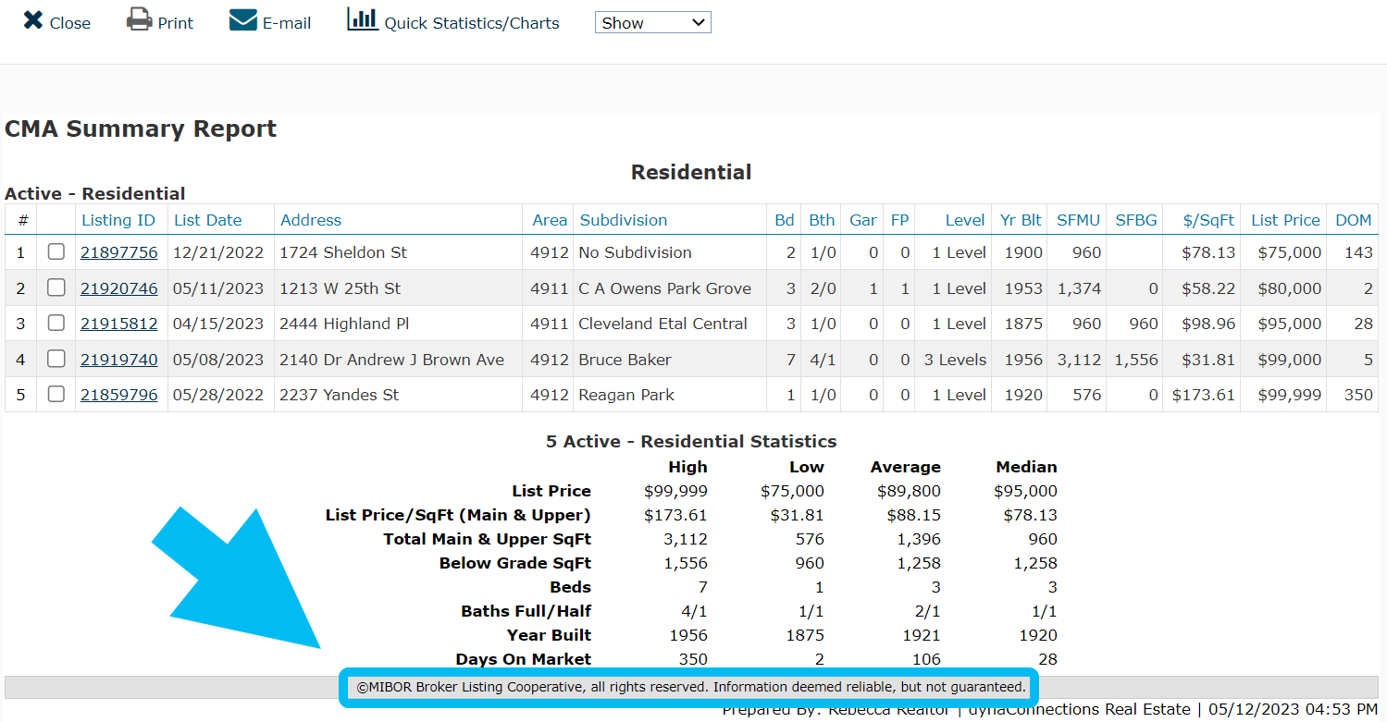This screenshot has height=722, width=1387.
Task: Click list price $99,000 in table
Action: [x=1289, y=360]
